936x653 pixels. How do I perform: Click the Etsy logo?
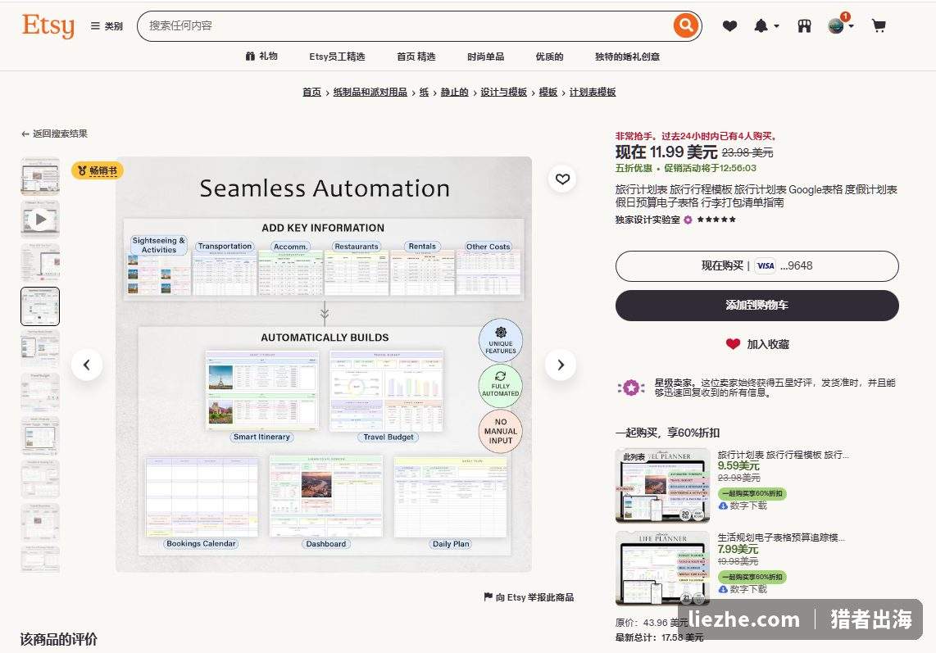click(x=48, y=25)
